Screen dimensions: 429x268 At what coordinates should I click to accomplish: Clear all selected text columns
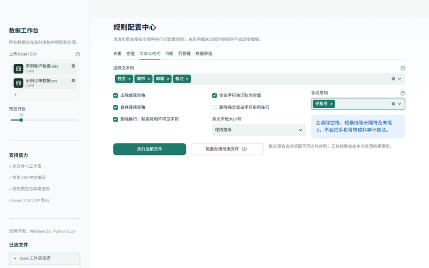tap(393, 79)
